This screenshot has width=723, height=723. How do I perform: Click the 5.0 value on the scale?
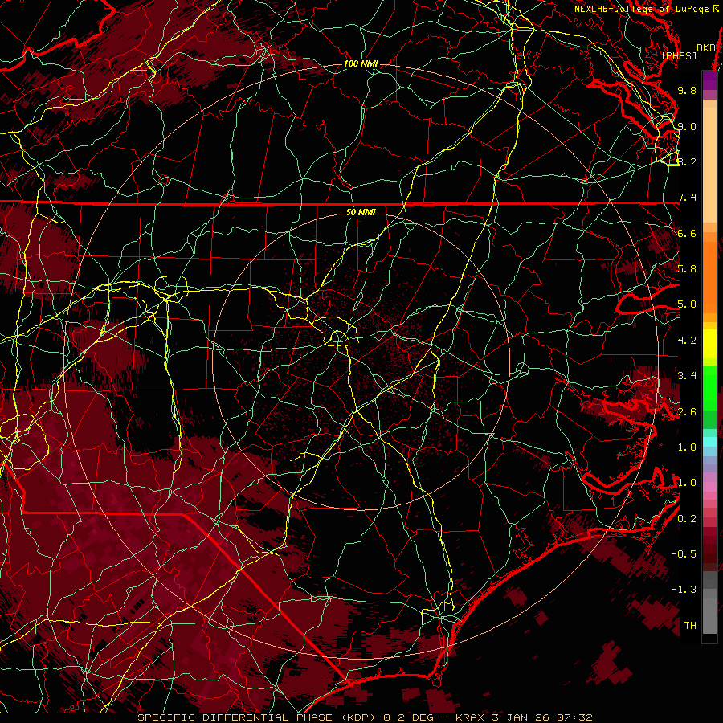(687, 304)
